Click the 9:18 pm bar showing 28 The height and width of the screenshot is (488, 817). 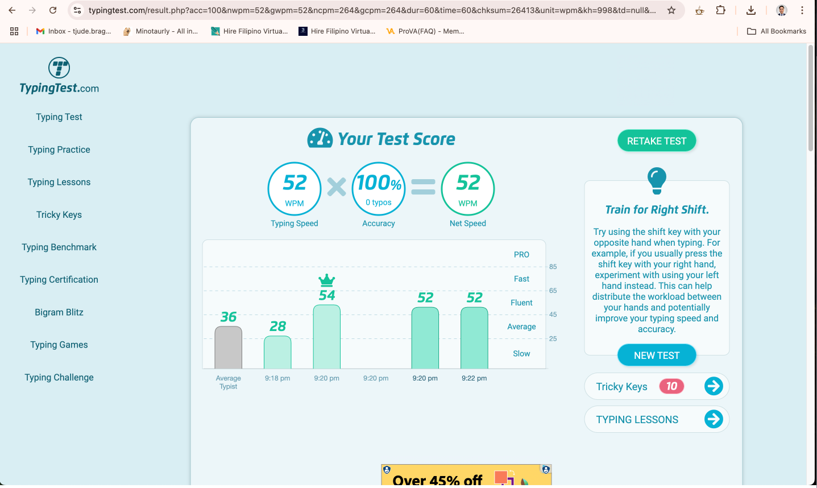277,352
